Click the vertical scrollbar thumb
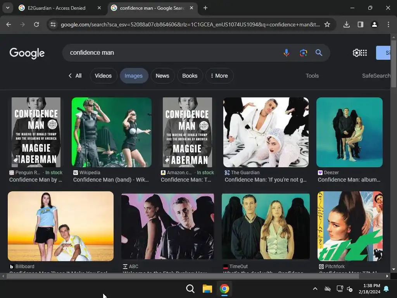The image size is (397, 298). coord(394,63)
